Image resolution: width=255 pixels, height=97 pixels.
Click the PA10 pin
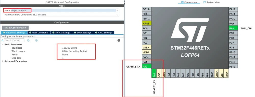[233, 19]
